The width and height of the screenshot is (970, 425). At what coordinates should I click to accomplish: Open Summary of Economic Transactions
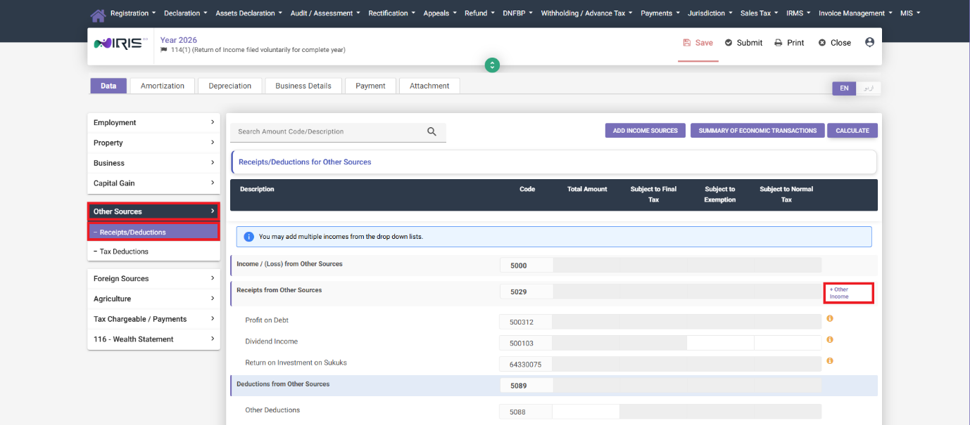pyautogui.click(x=757, y=131)
